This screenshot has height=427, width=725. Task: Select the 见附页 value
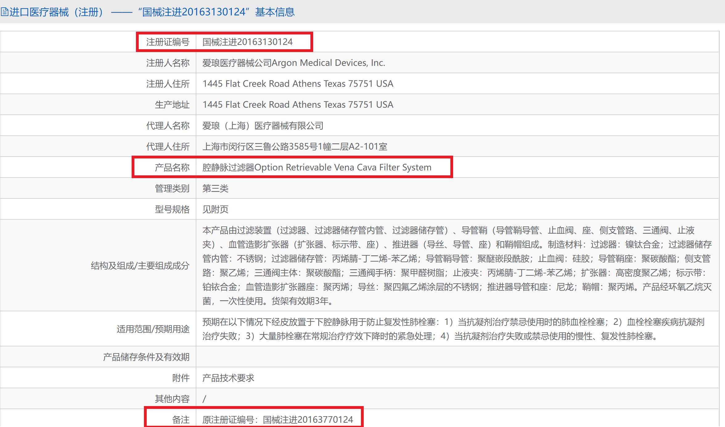coord(215,209)
